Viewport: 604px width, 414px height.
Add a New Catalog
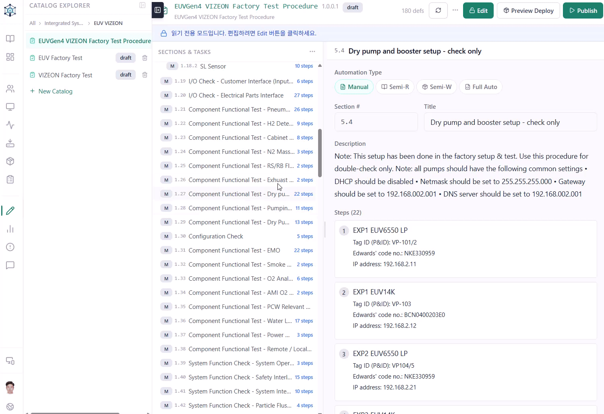point(51,91)
